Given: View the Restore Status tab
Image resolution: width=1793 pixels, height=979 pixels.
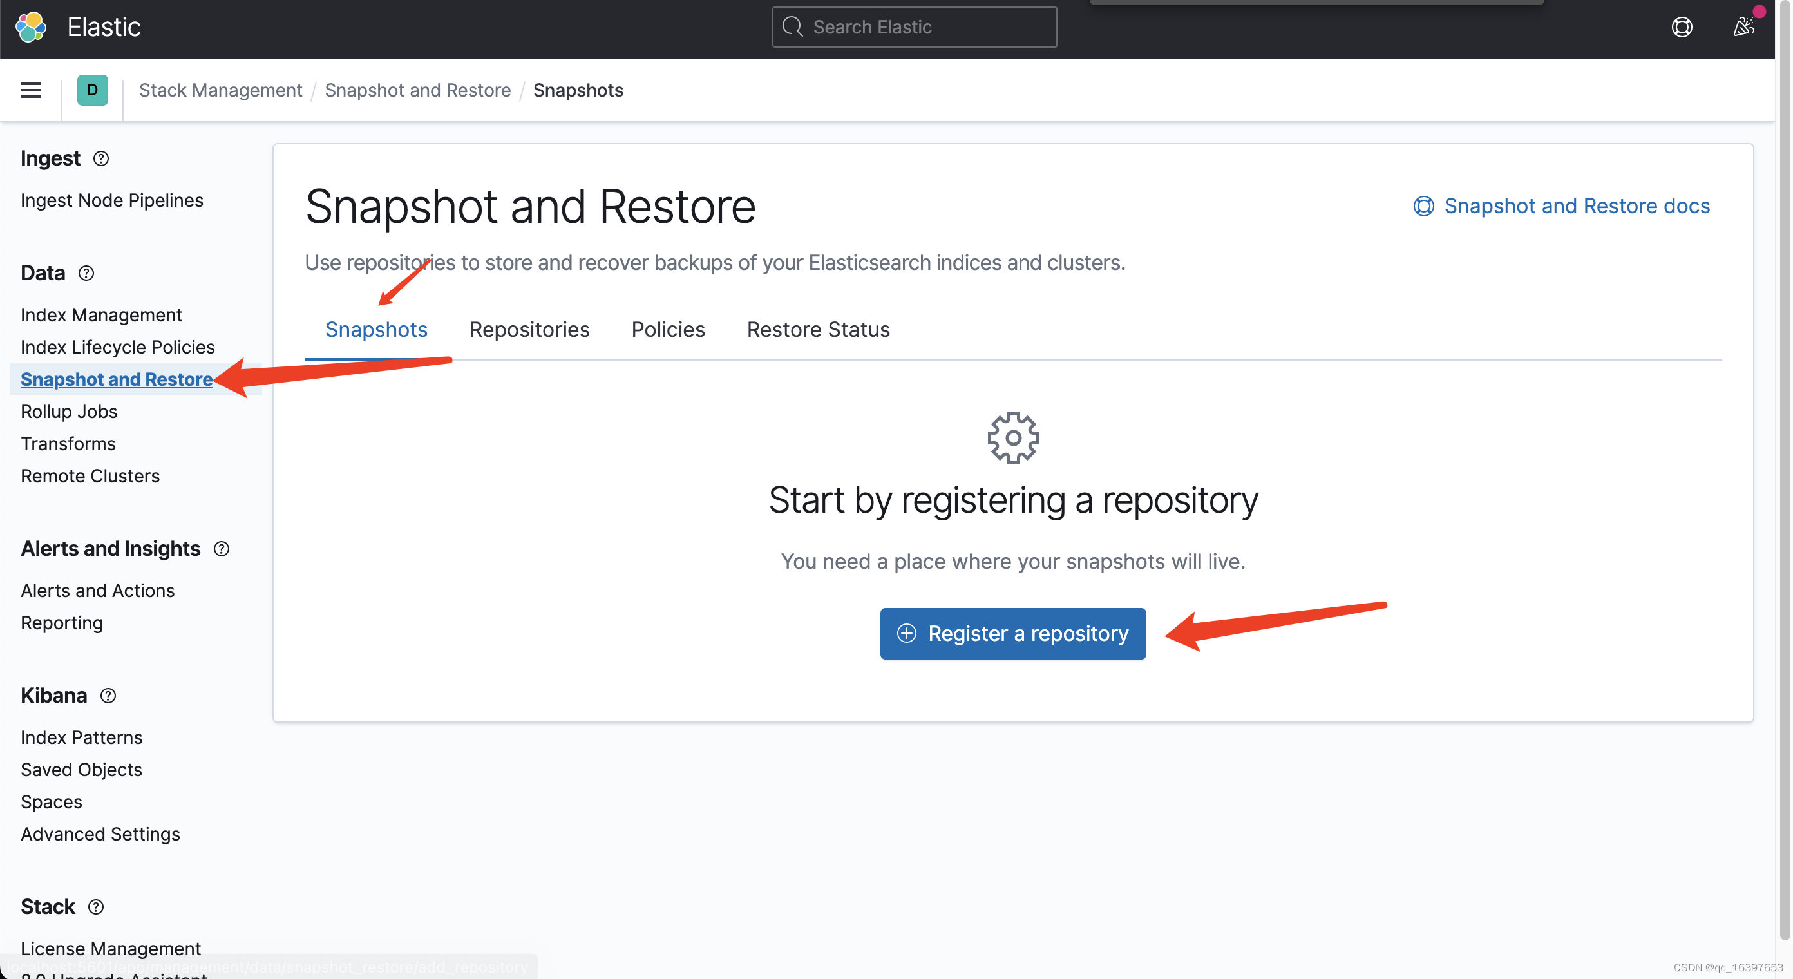Looking at the screenshot, I should click(x=818, y=329).
